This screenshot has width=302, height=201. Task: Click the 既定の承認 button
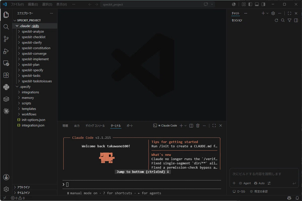pyautogui.click(x=259, y=191)
